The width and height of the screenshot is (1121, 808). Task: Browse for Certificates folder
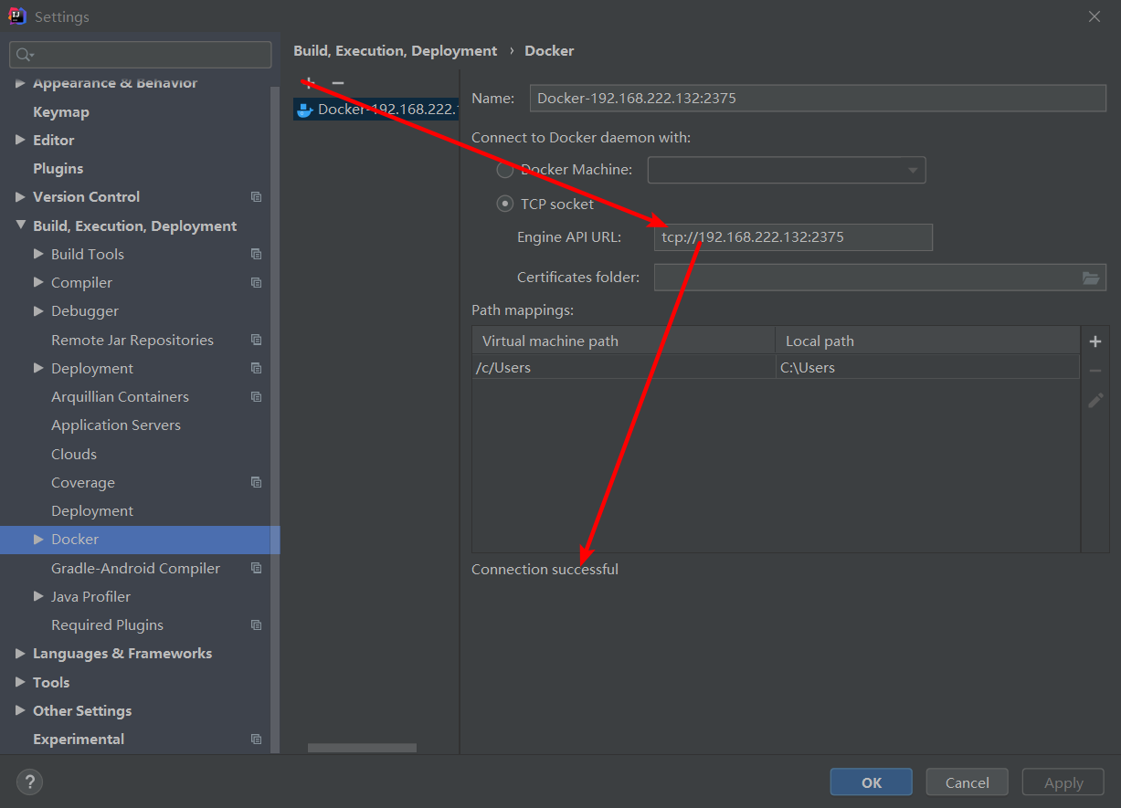pyautogui.click(x=1091, y=278)
